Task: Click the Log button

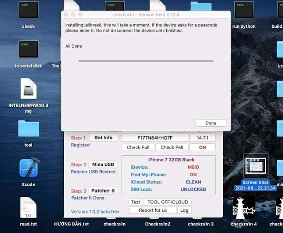Action: [x=184, y=210]
